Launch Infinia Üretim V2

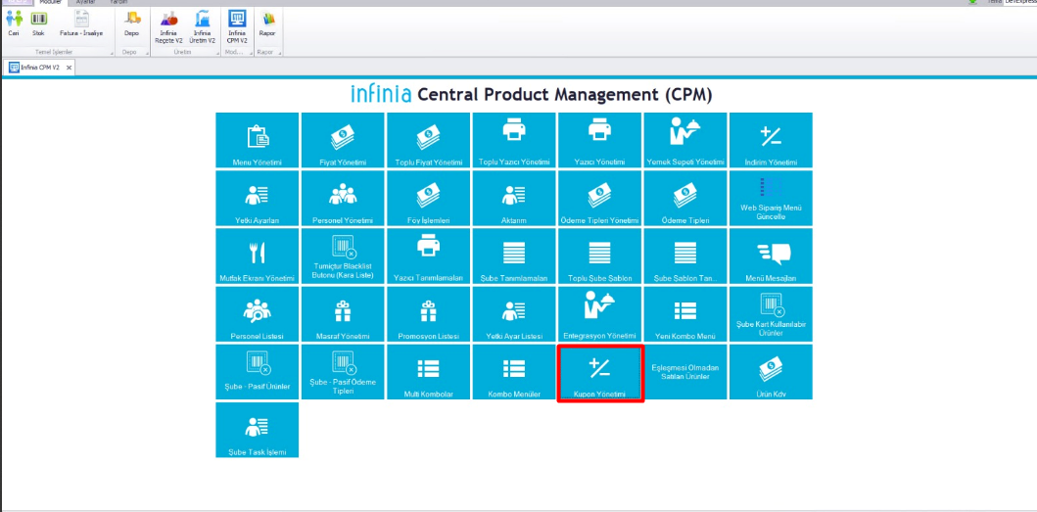[x=203, y=27]
